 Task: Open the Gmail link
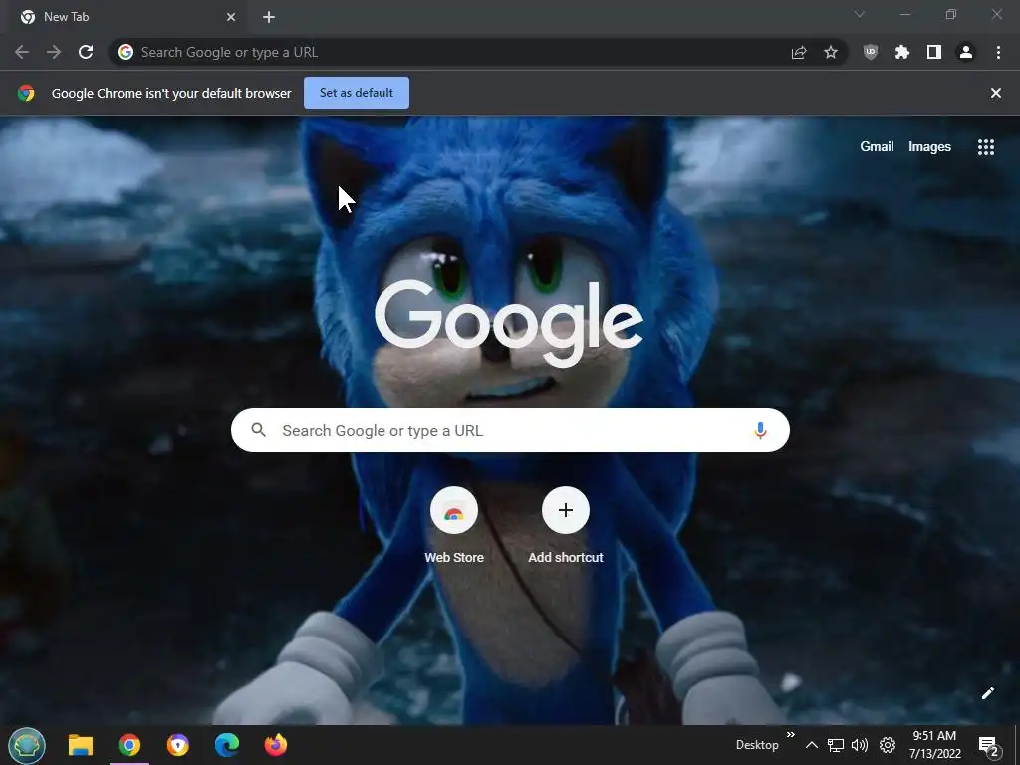[877, 147]
